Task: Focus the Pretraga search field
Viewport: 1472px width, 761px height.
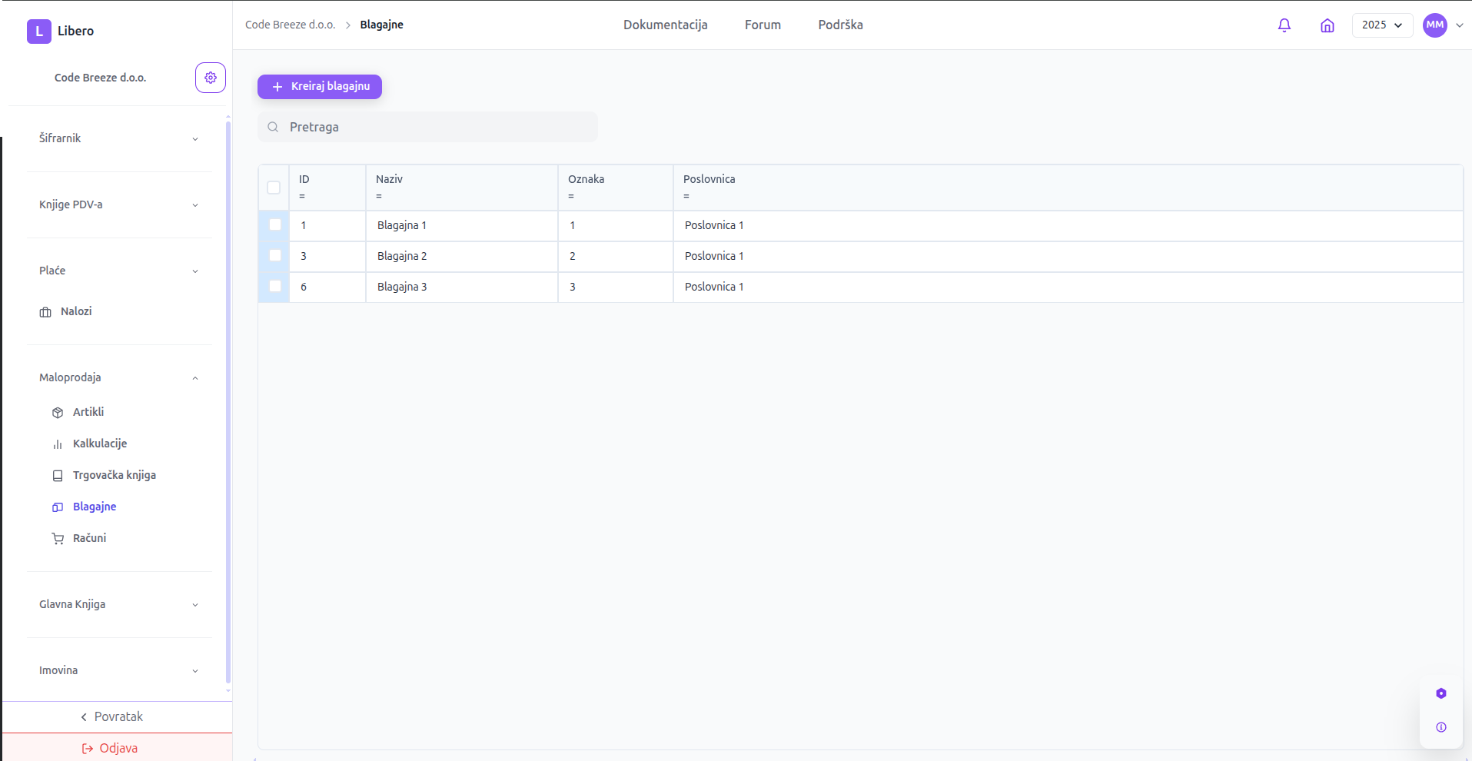Action: [x=438, y=128]
